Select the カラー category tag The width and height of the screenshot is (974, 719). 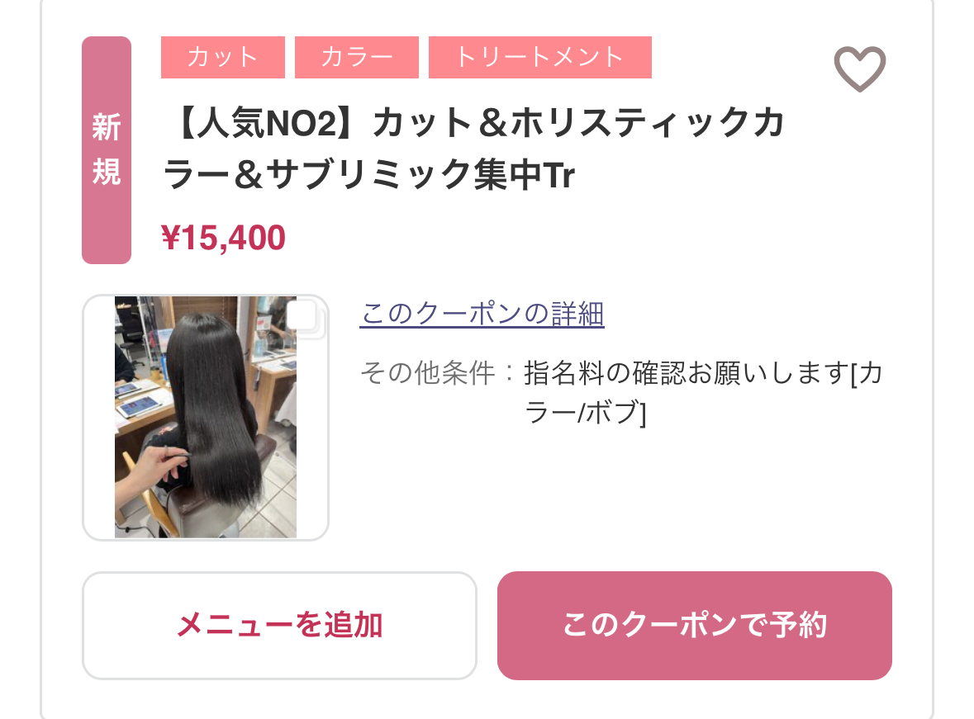pos(357,57)
